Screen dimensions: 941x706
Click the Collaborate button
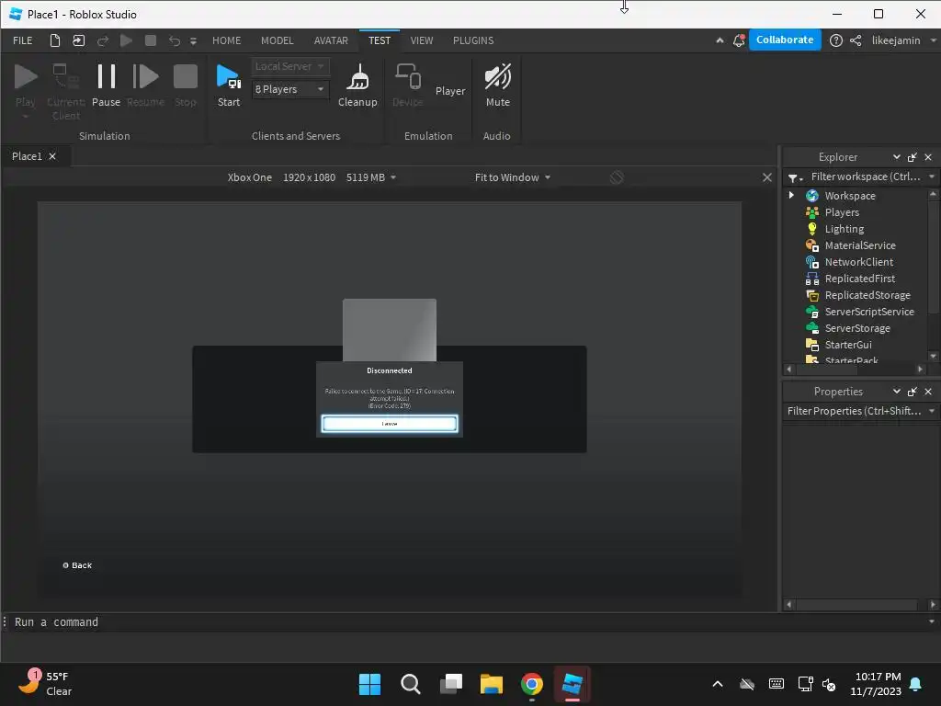(x=784, y=40)
